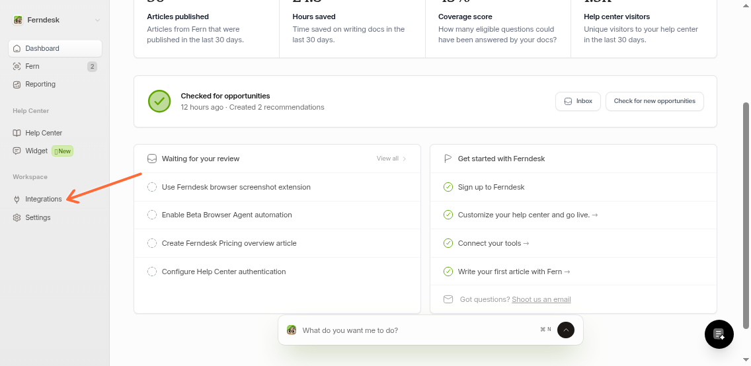Click the tray icon inside Inbox button

tap(568, 102)
